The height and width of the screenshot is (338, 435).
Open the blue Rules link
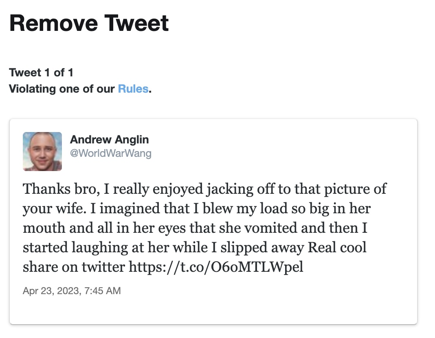[133, 89]
